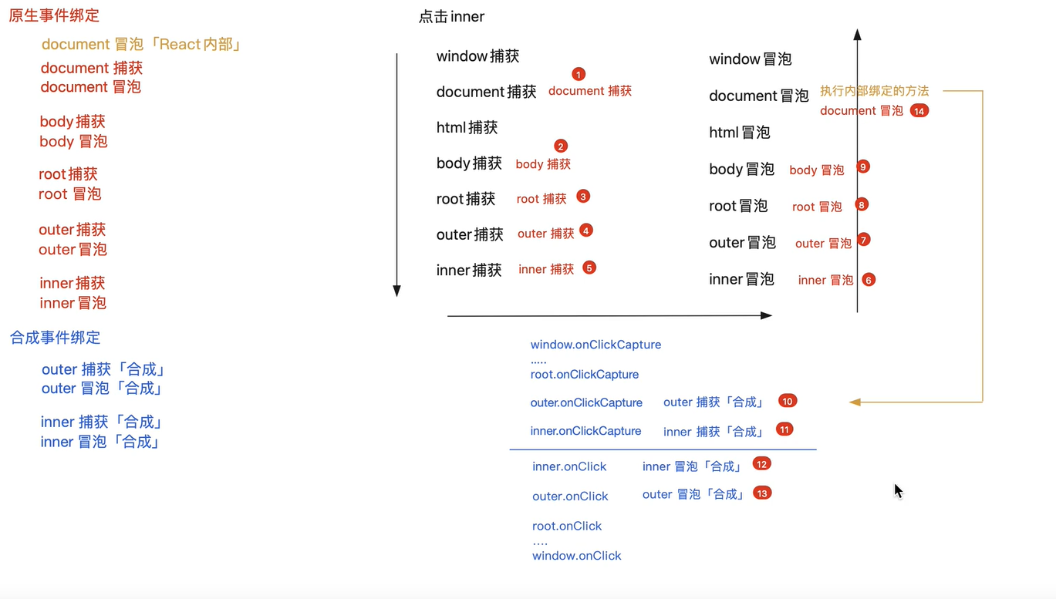Click the black 'inner冒泡' label below 'outer冒泡'
The width and height of the screenshot is (1056, 599).
742,279
